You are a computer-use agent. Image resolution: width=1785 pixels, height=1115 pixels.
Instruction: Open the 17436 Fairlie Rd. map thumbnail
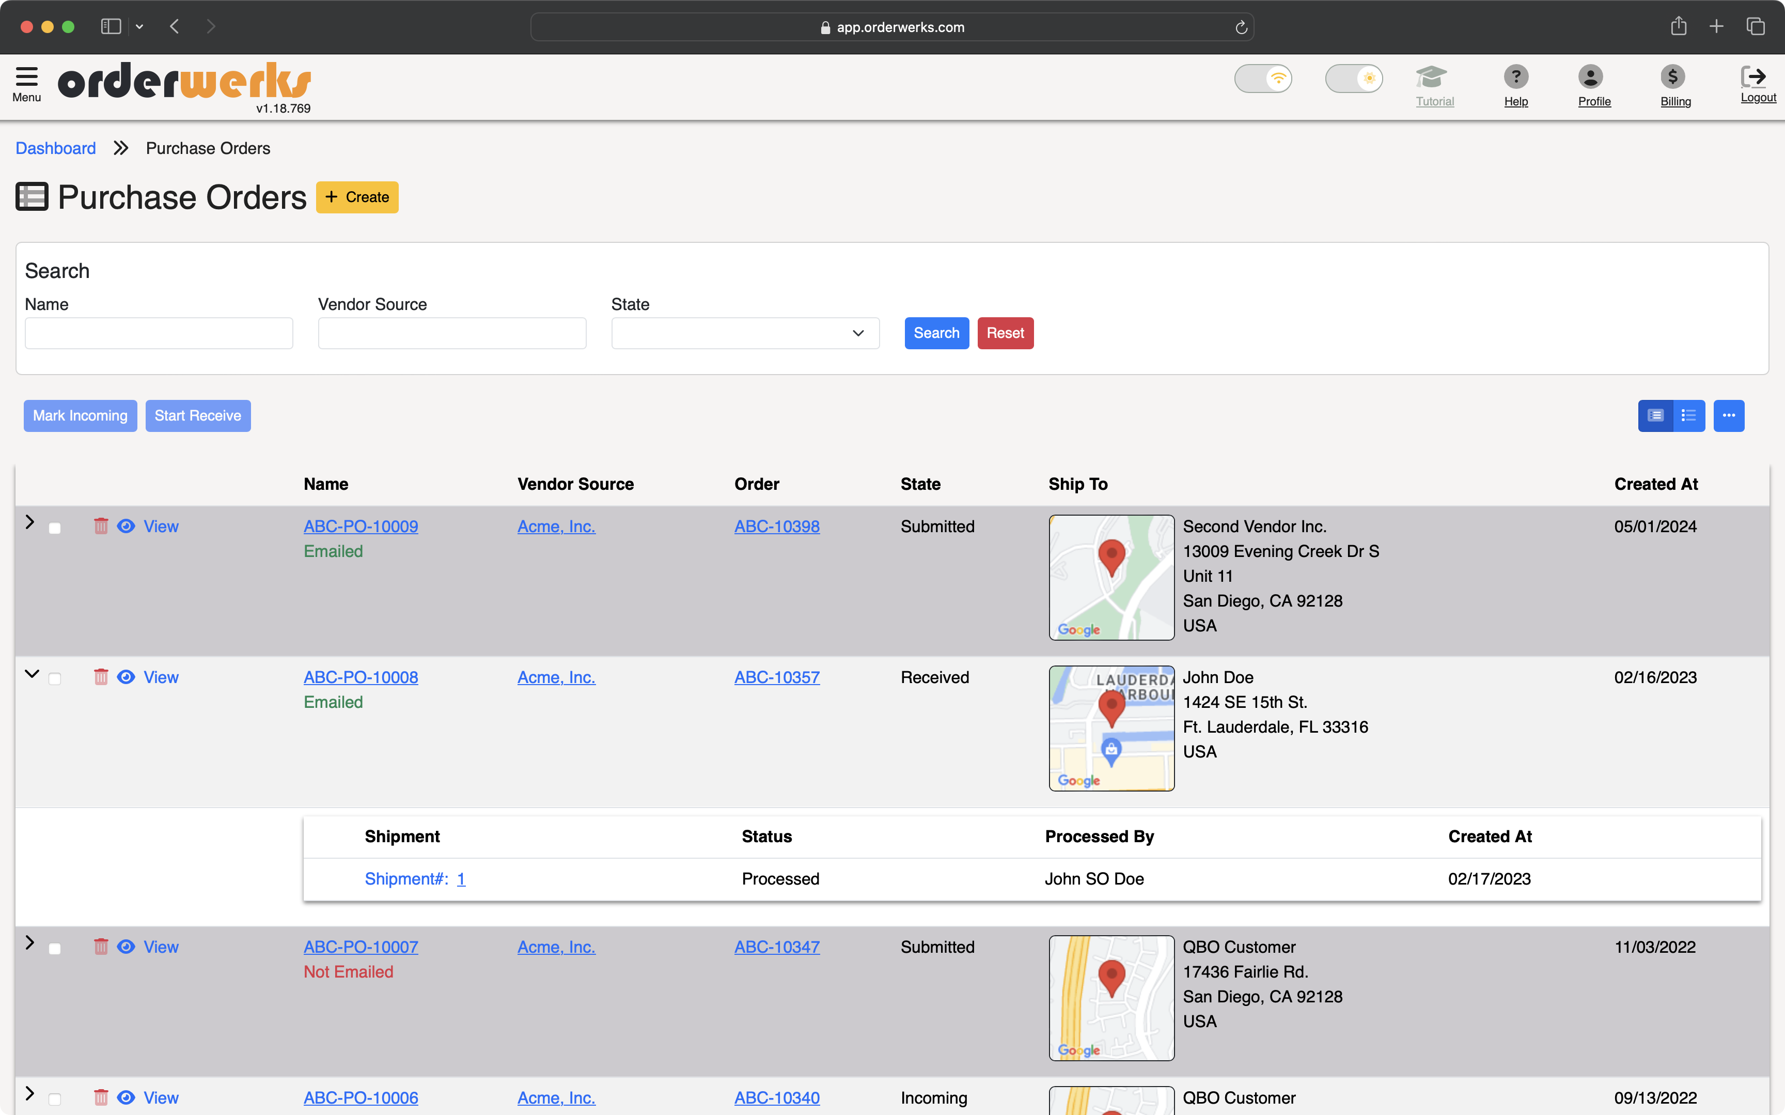[1111, 998]
